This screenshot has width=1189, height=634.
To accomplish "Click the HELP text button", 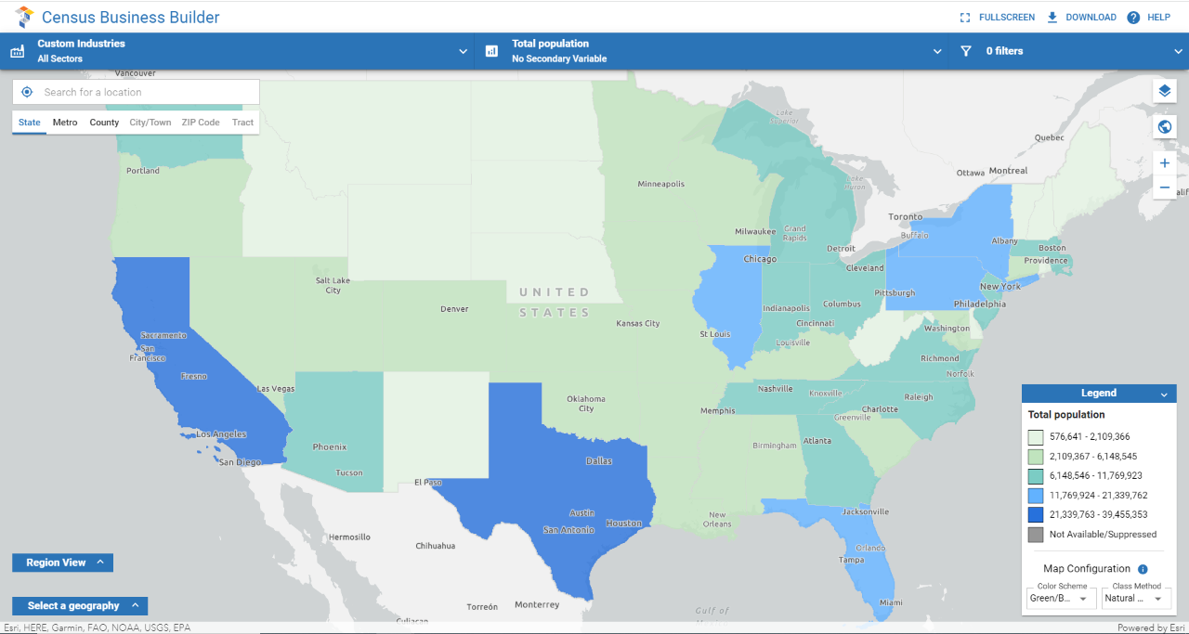I will pyautogui.click(x=1158, y=18).
